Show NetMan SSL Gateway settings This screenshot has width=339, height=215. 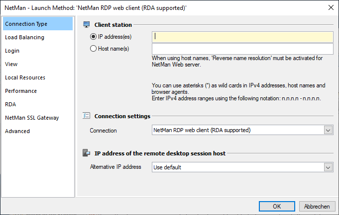[x=32, y=118]
